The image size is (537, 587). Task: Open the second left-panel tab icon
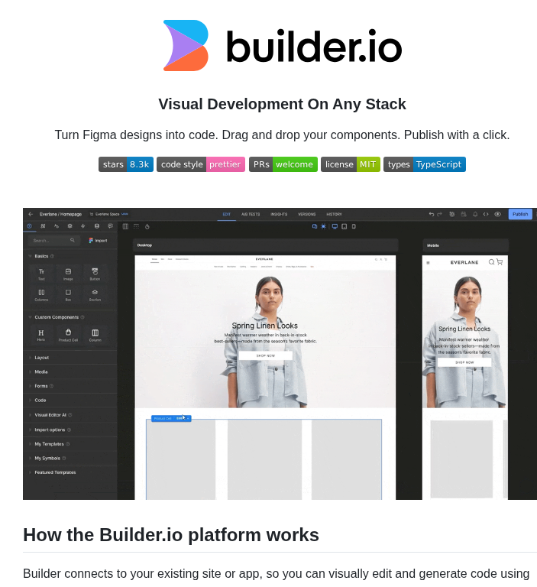(43, 226)
